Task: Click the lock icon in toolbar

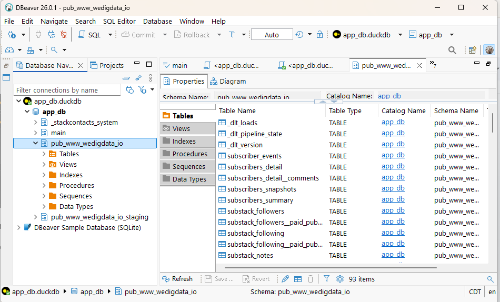Action: pyautogui.click(x=319, y=34)
